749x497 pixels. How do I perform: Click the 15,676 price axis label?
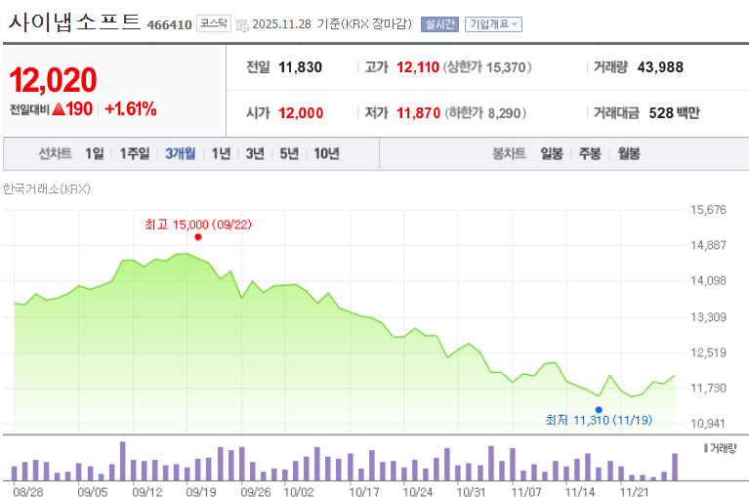[708, 210]
